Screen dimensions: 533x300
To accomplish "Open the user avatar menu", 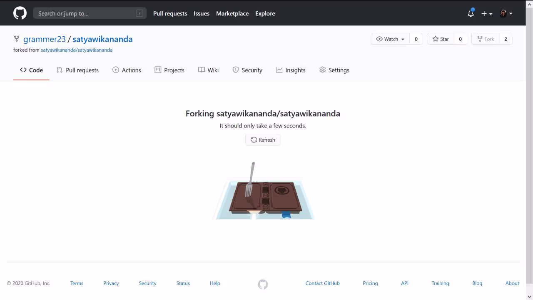I will pyautogui.click(x=506, y=13).
